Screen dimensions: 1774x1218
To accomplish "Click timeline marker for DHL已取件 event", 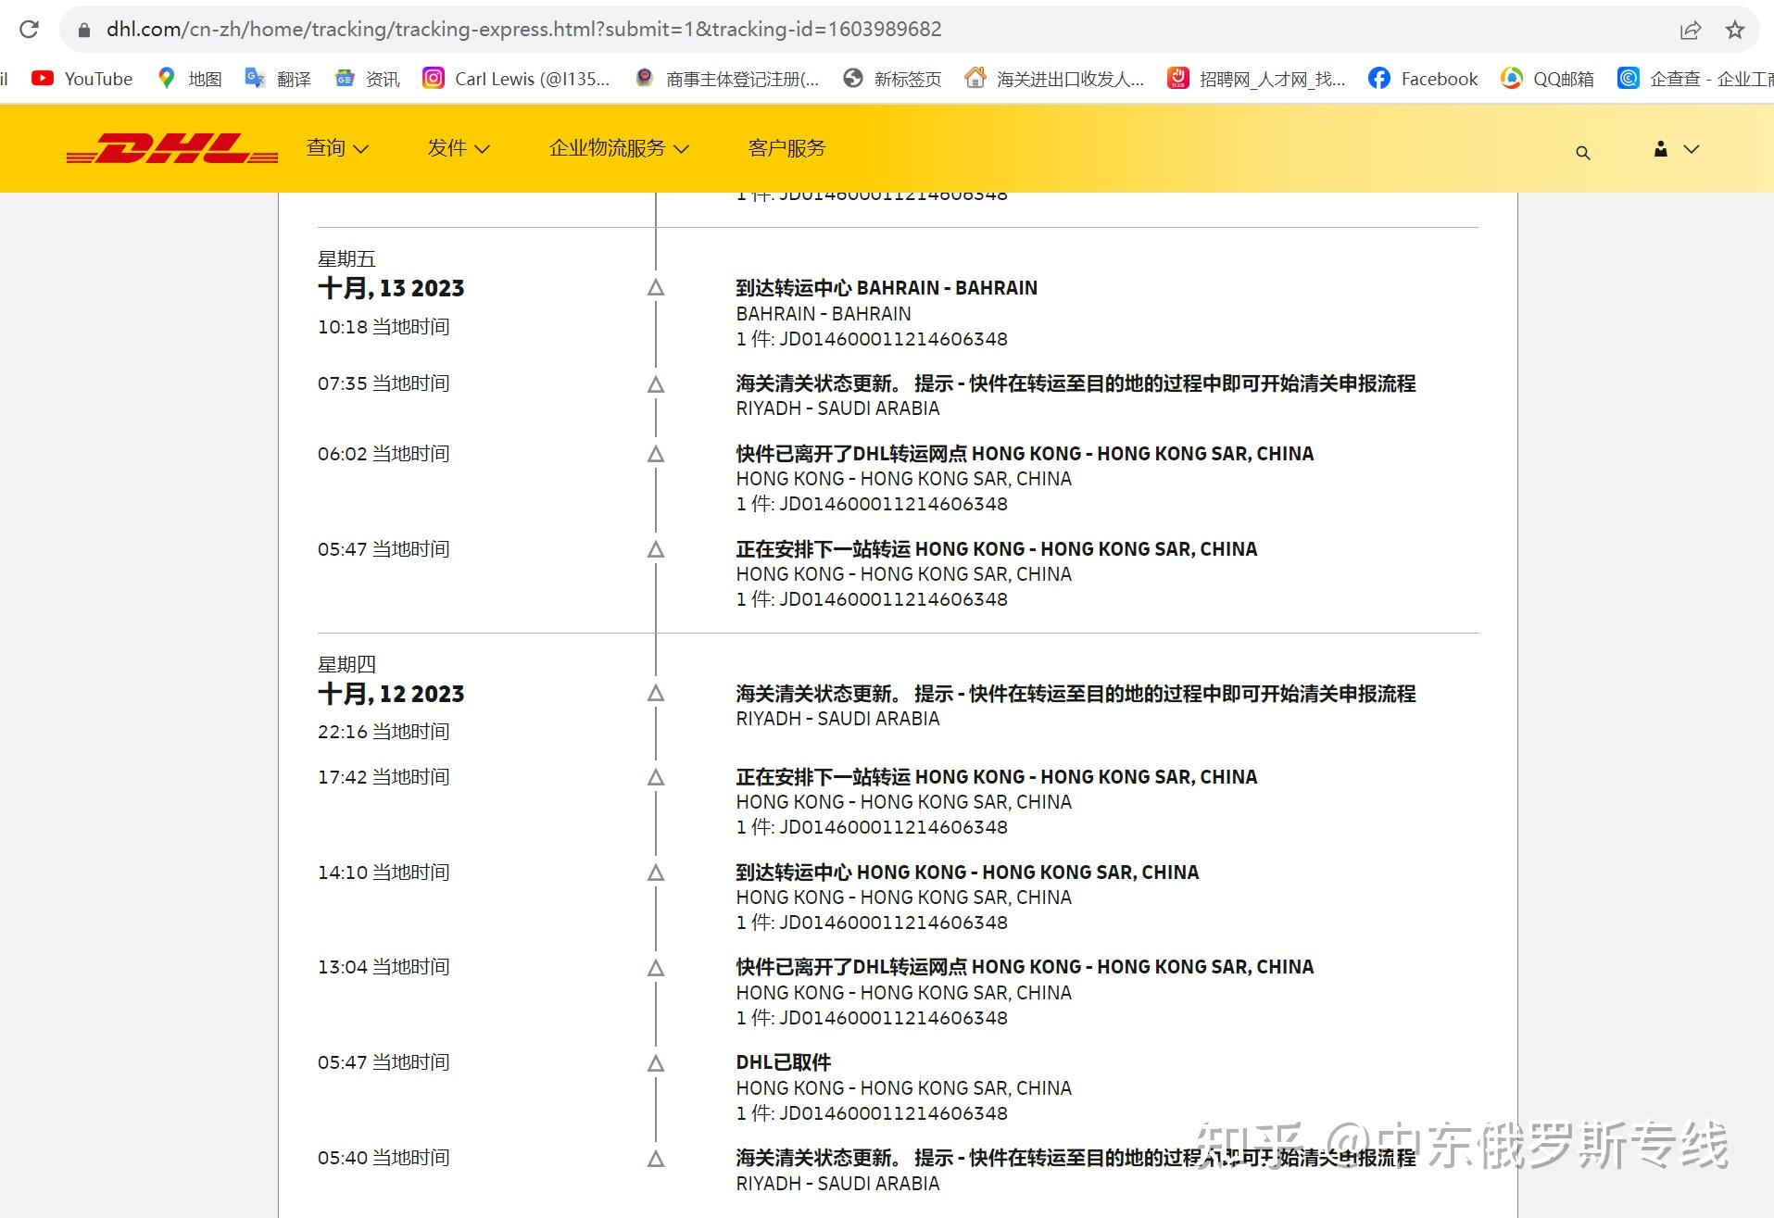I will [656, 1064].
